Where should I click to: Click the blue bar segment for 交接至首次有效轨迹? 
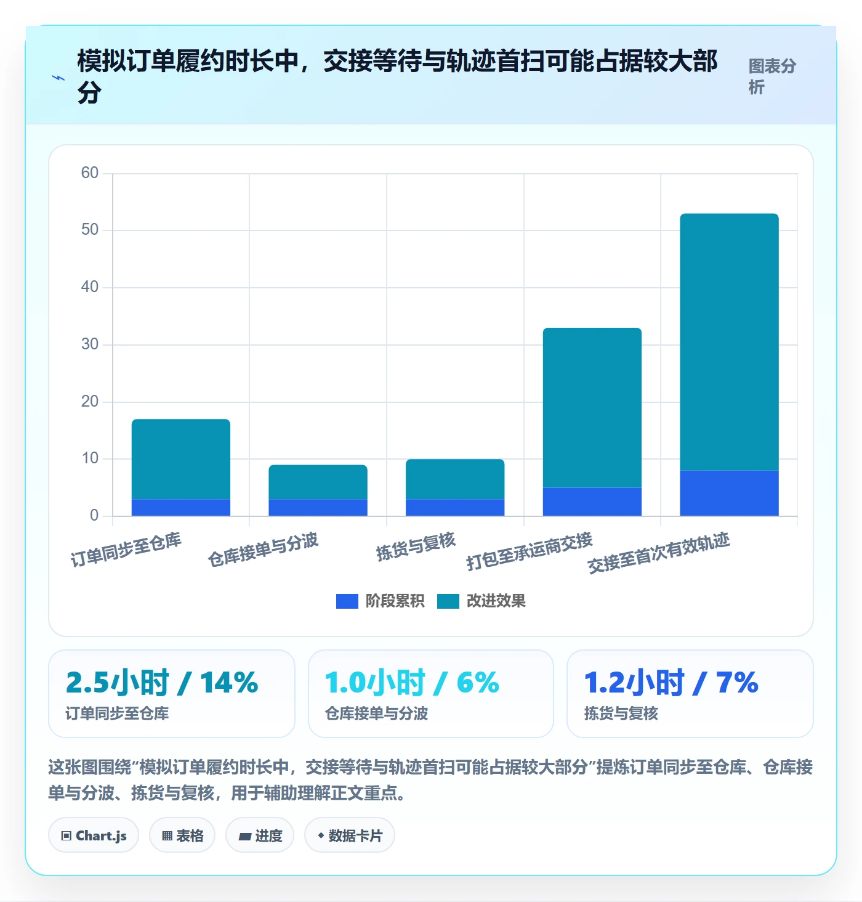(x=730, y=494)
